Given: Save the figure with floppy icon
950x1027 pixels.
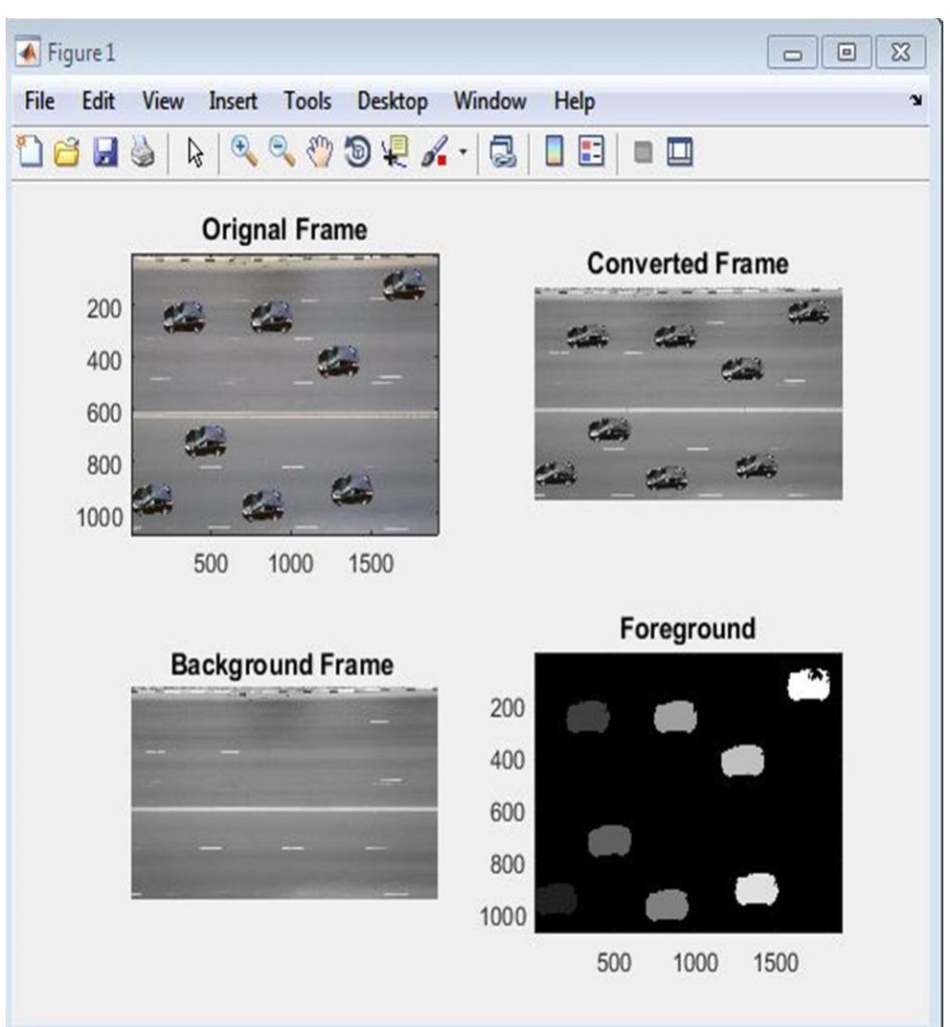Looking at the screenshot, I should tap(105, 152).
